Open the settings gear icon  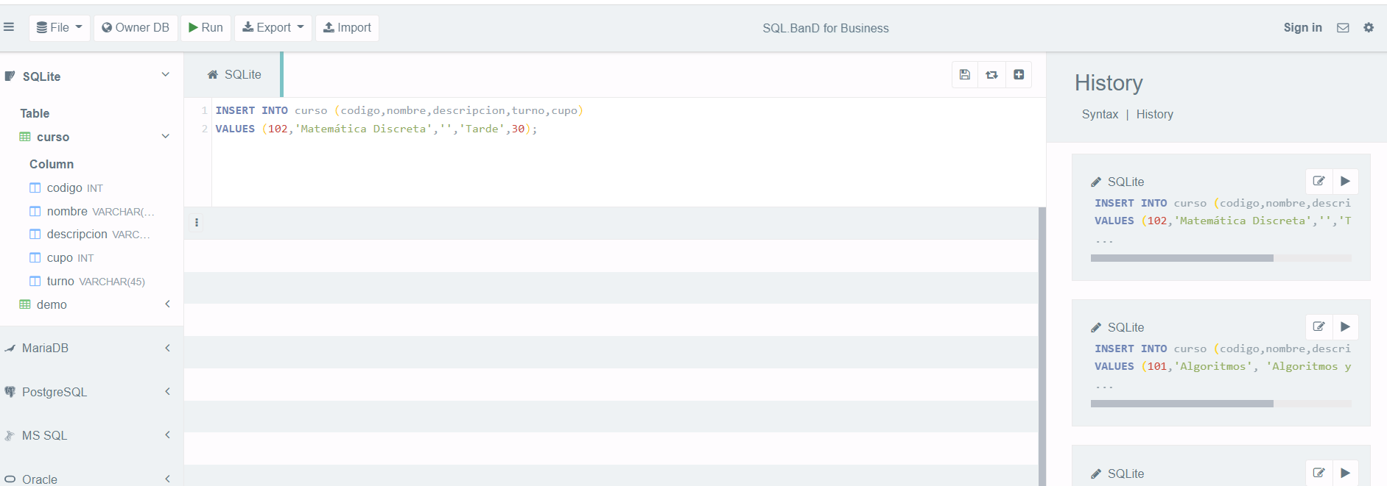click(x=1369, y=27)
